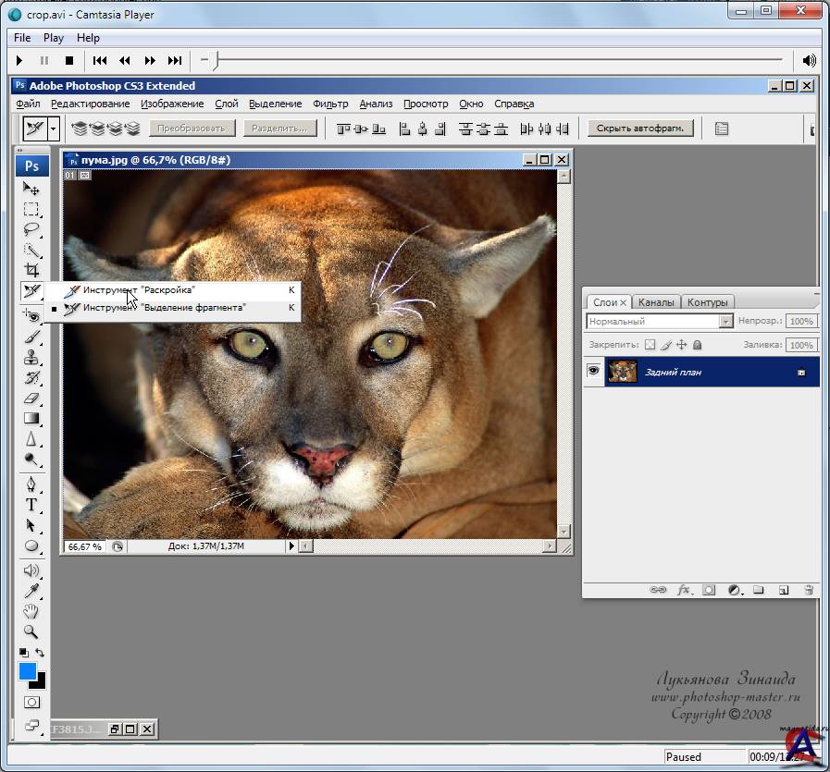Viewport: 830px width, 772px height.
Task: Hide the Задний план layer visibility eye
Action: coord(593,372)
